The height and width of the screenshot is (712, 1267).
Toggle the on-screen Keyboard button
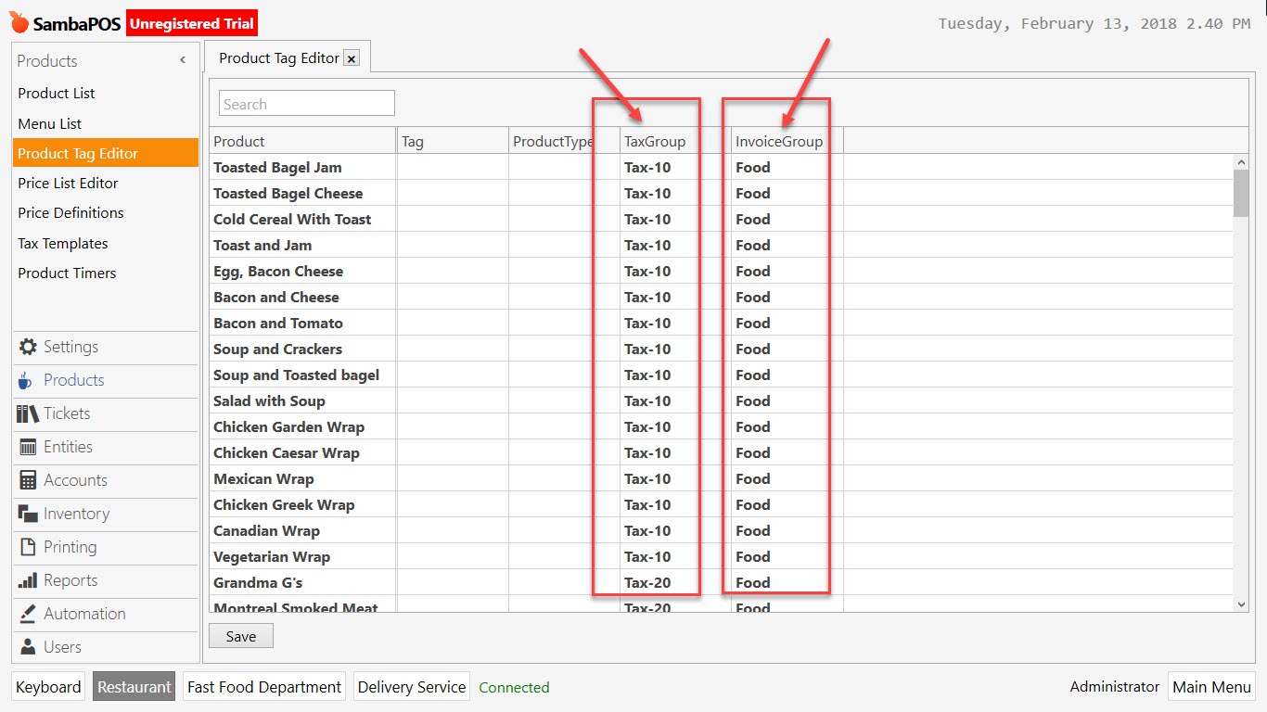tap(48, 687)
